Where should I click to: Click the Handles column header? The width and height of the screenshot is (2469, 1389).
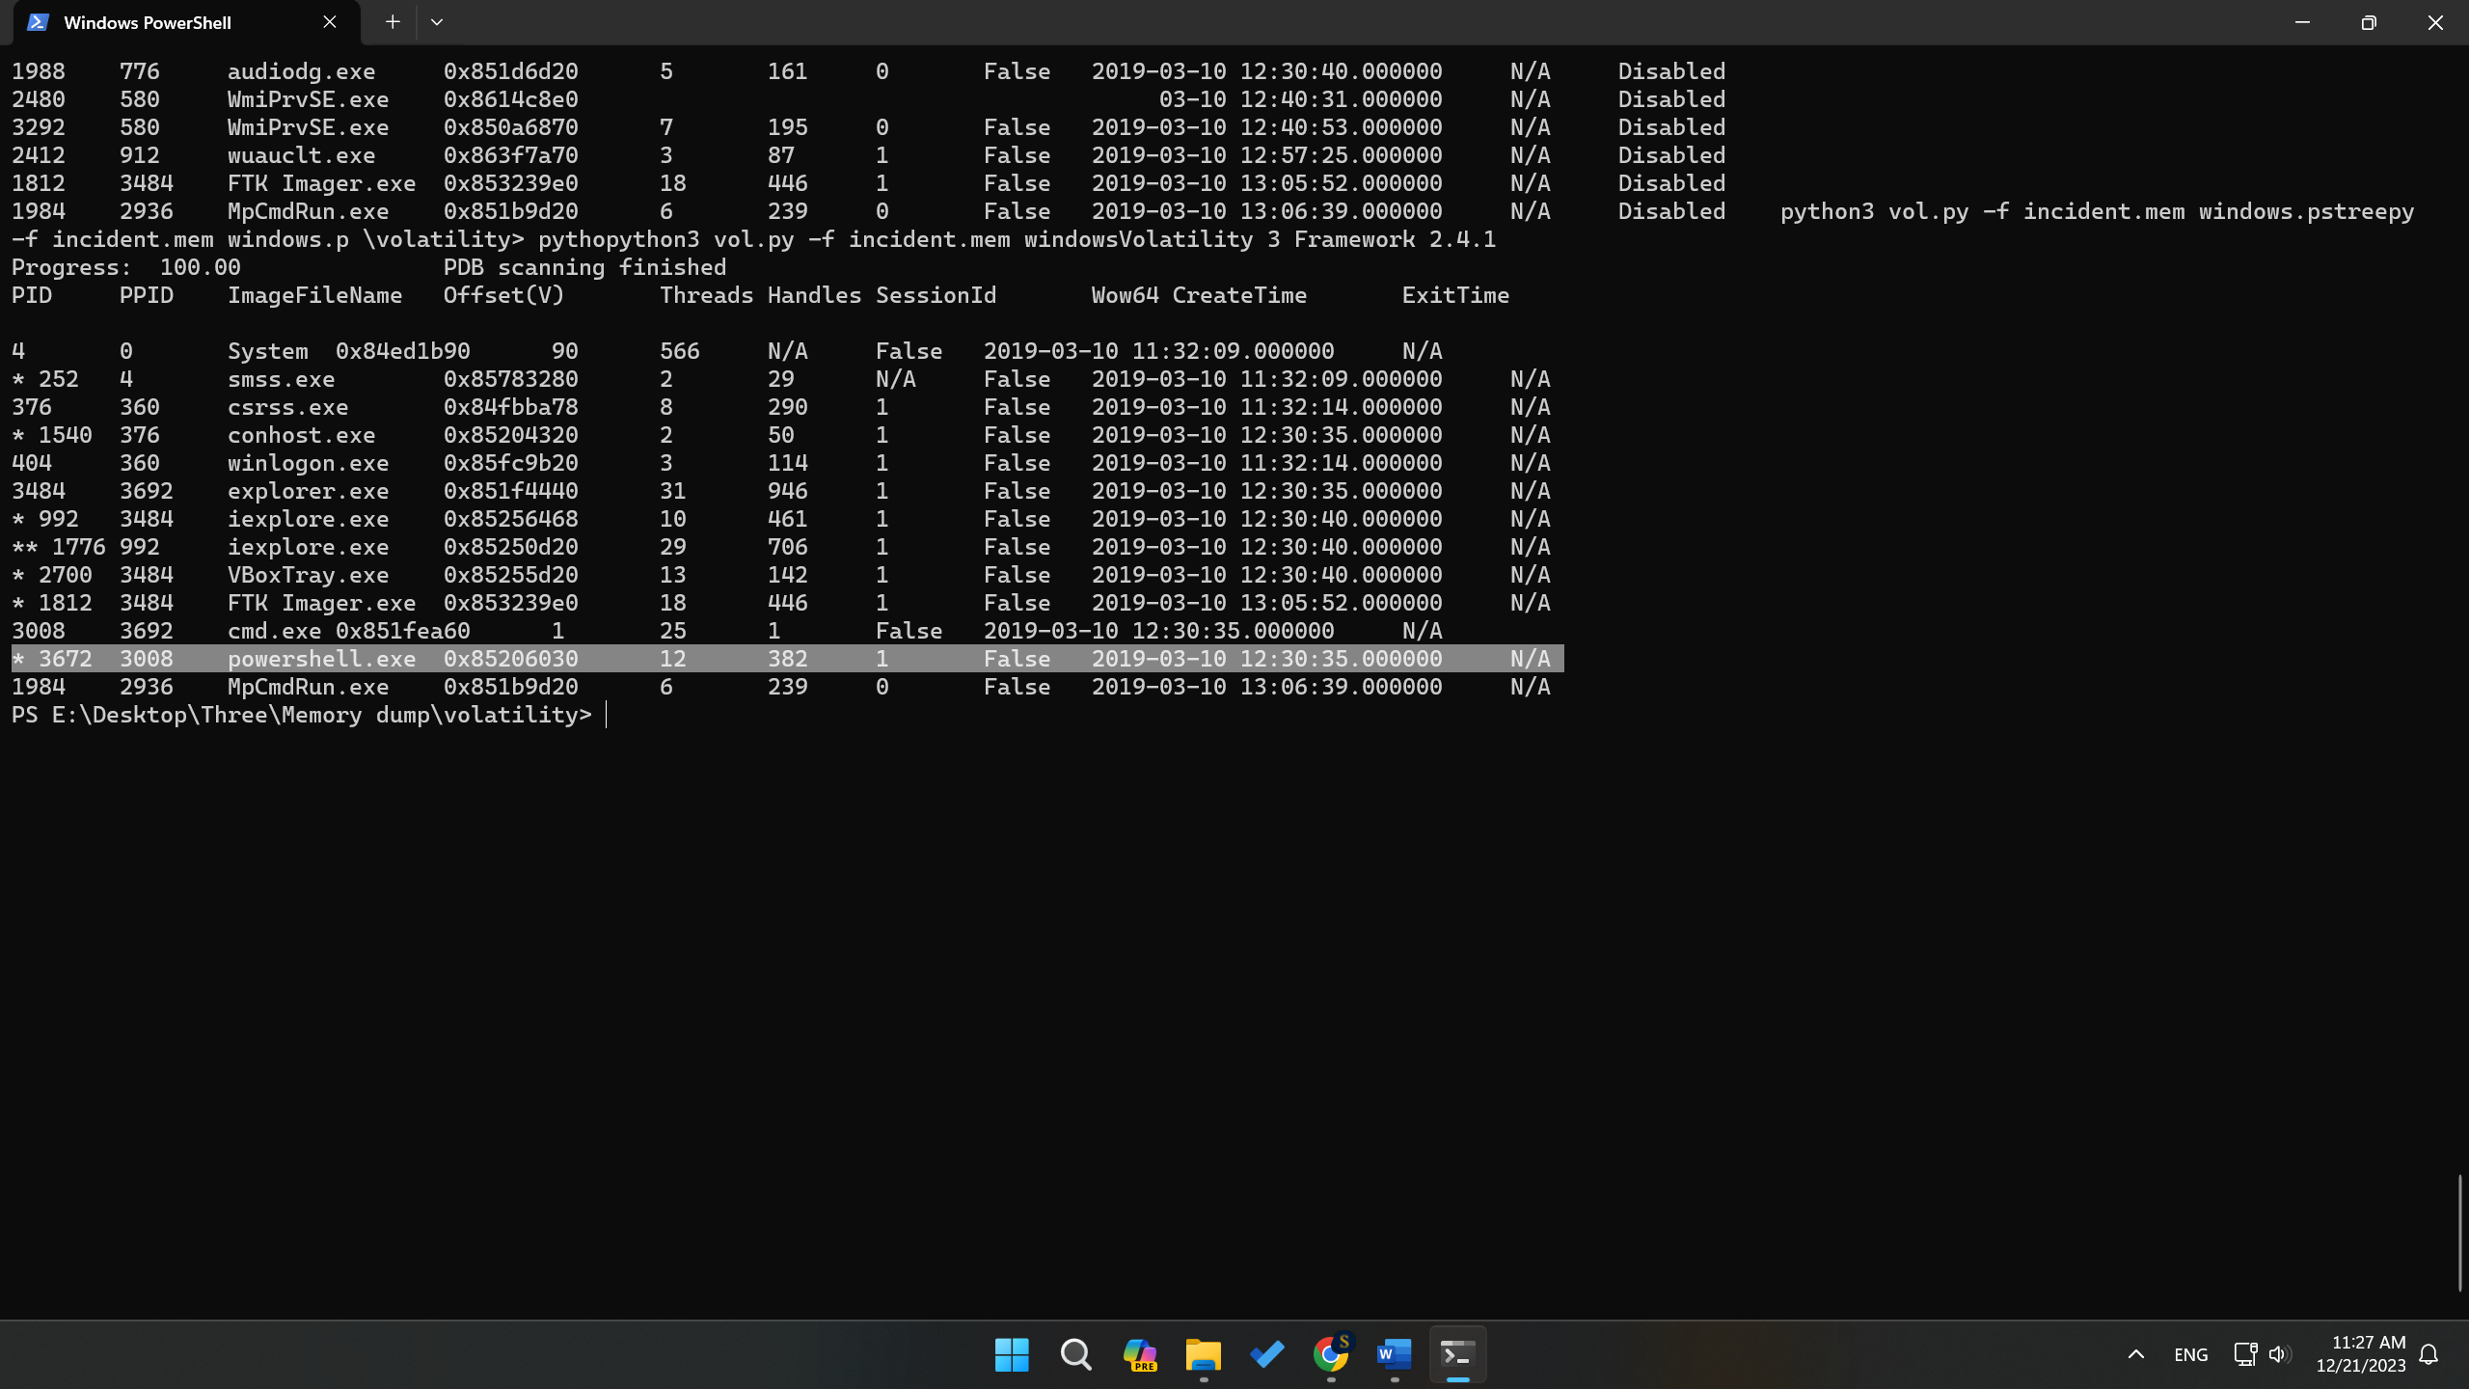coord(814,295)
